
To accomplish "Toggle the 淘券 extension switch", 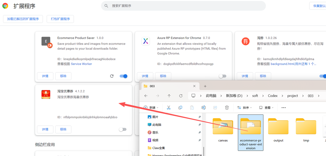I will 323,76.
